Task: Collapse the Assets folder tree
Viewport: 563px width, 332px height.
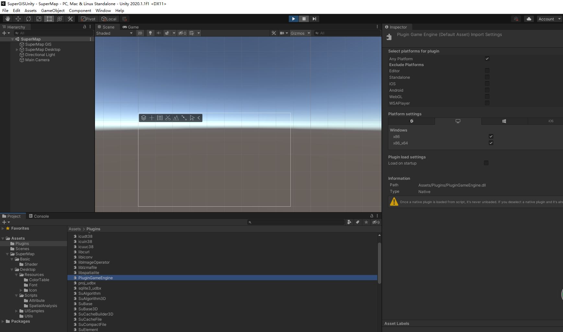Action: pyautogui.click(x=3, y=238)
